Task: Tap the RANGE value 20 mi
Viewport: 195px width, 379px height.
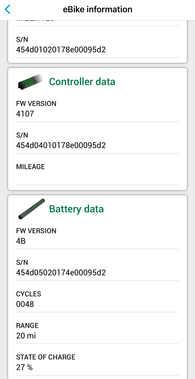Action: (x=26, y=336)
